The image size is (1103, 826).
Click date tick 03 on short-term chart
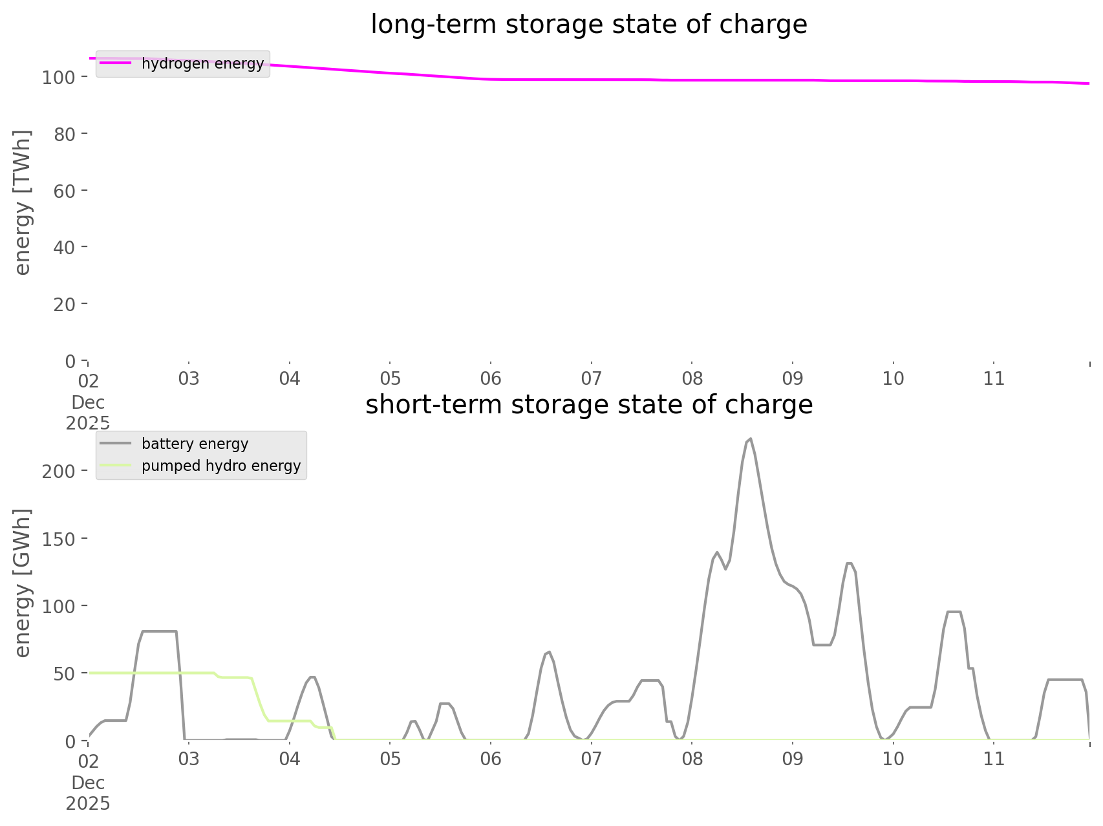(189, 759)
